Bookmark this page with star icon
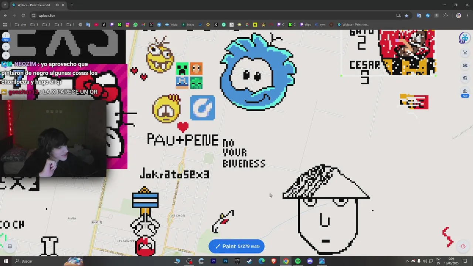Screen dimensions: 473x266 tap(406, 16)
